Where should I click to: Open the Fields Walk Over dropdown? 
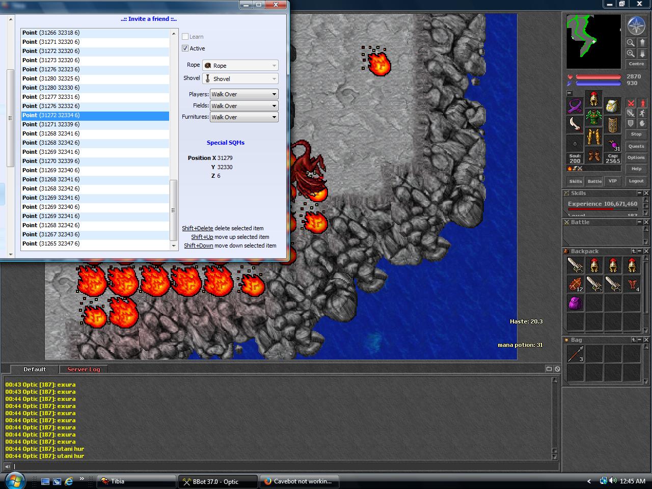244,106
